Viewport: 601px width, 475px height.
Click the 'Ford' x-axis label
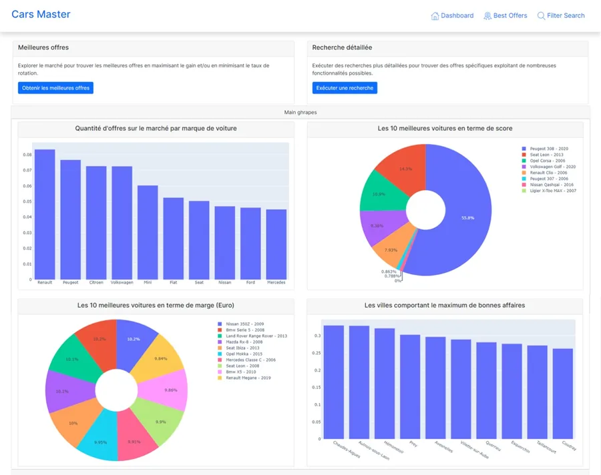pyautogui.click(x=250, y=282)
